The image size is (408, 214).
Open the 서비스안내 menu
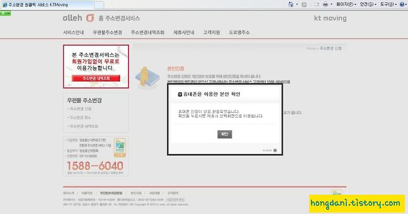74,32
